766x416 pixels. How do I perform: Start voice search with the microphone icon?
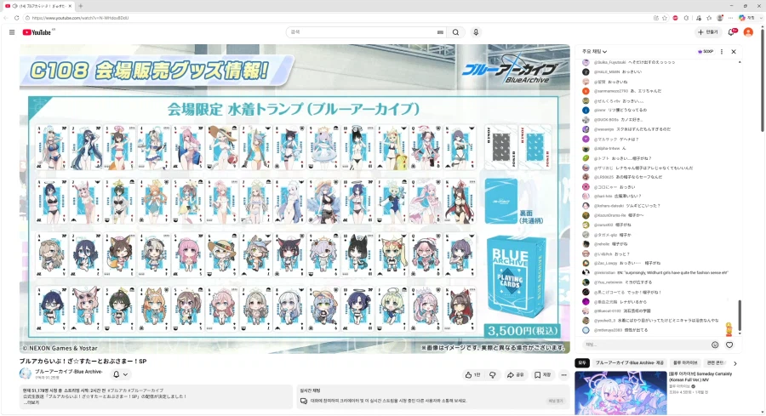pyautogui.click(x=476, y=32)
